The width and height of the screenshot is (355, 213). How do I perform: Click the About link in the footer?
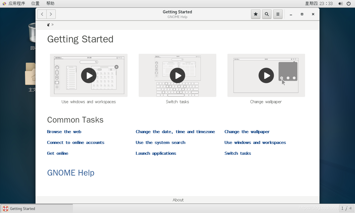(178, 200)
